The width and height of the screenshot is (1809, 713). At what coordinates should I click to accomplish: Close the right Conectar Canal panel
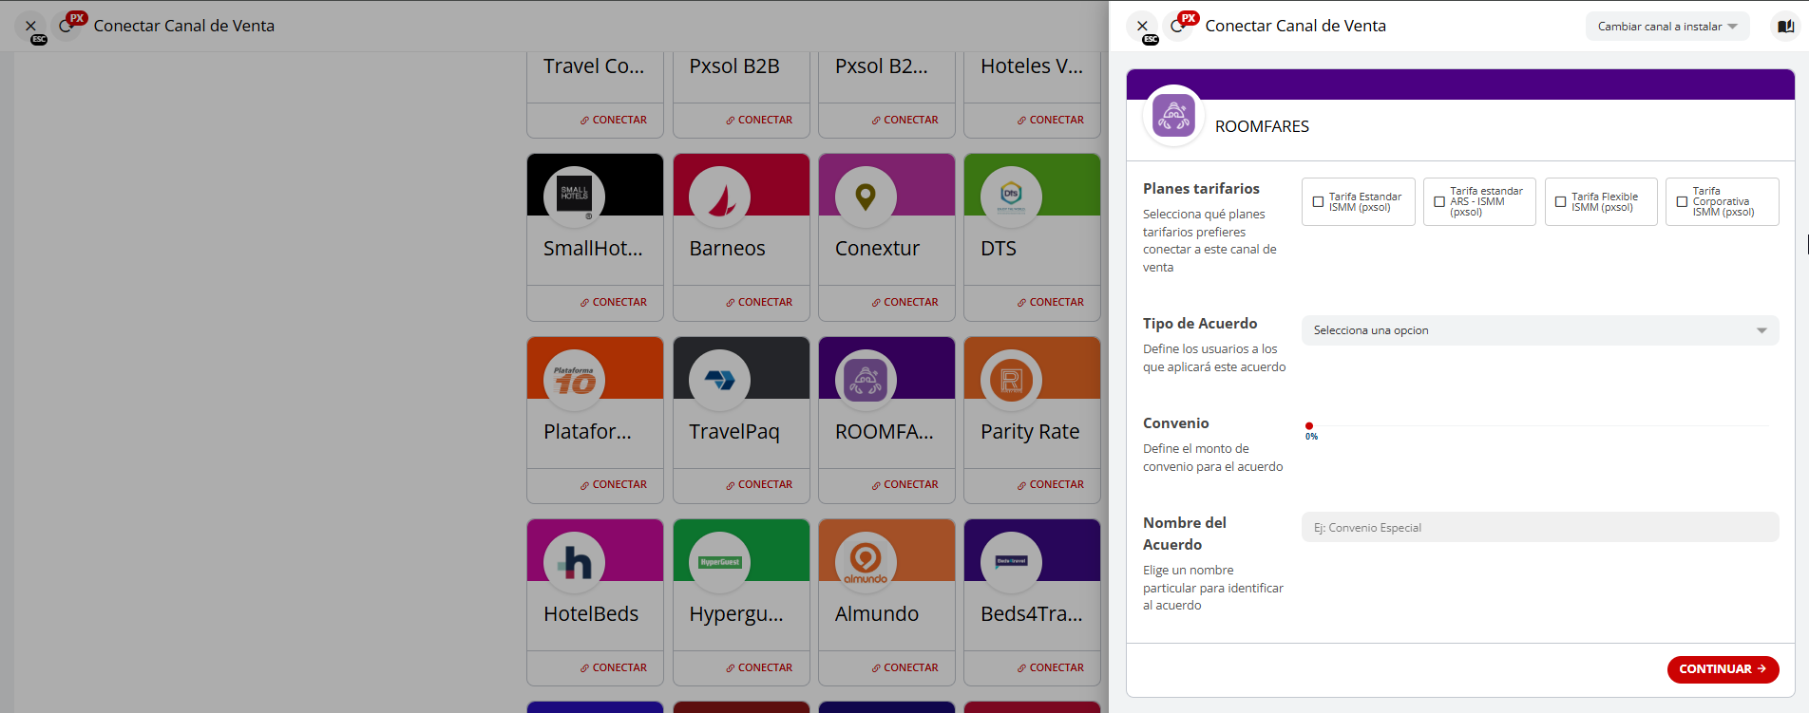1143,26
